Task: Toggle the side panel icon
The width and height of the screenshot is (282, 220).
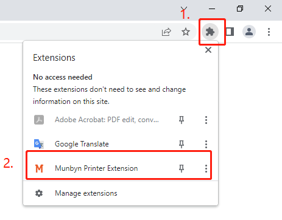Action: click(x=230, y=32)
